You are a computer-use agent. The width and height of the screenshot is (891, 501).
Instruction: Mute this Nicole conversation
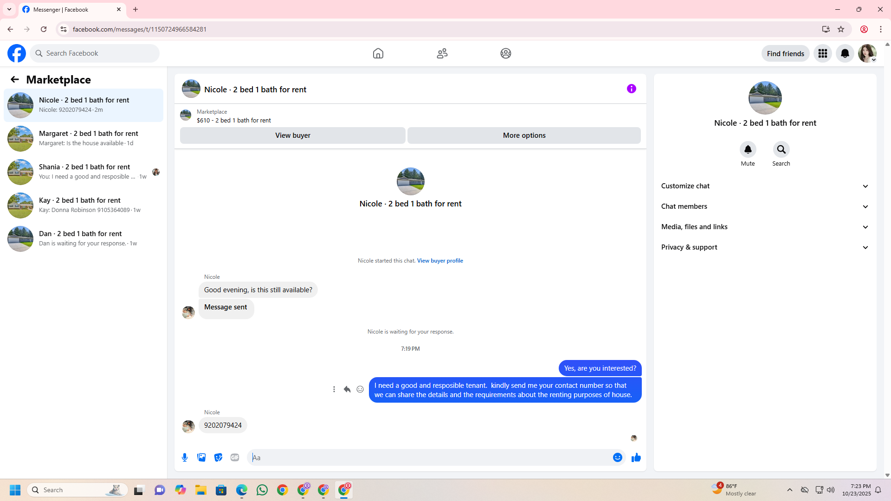748,150
